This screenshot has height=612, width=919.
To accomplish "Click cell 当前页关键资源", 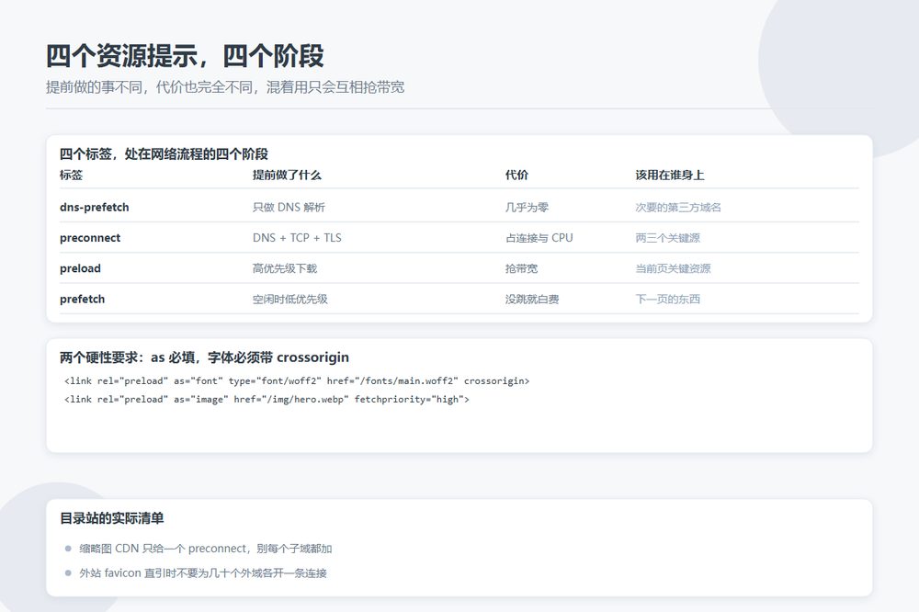I will tap(673, 268).
